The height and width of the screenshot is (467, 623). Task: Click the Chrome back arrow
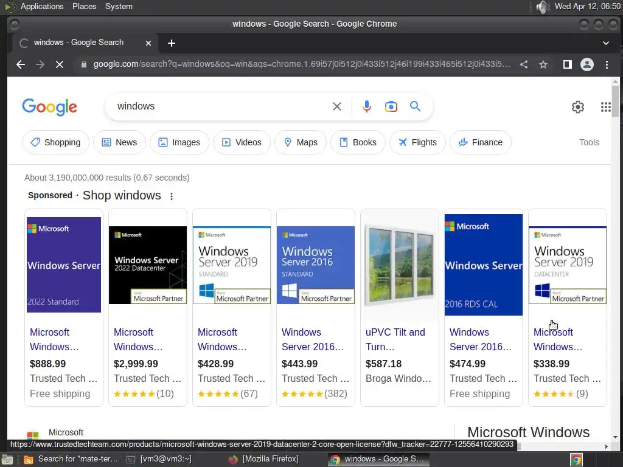point(21,64)
